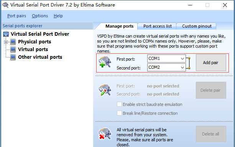
Task: Open the Options menu
Action: [x=40, y=16]
